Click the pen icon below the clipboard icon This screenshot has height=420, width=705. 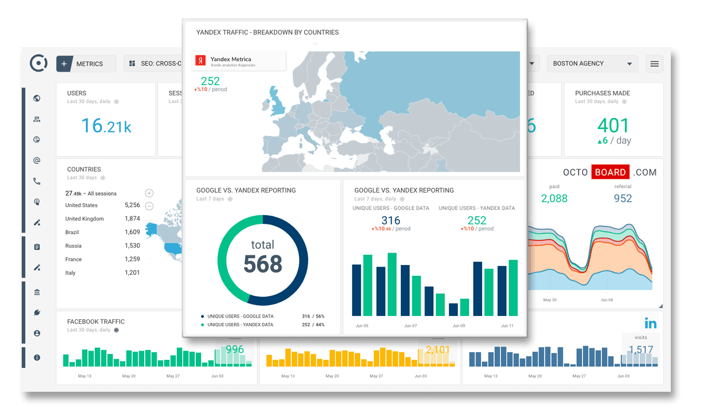(x=37, y=267)
